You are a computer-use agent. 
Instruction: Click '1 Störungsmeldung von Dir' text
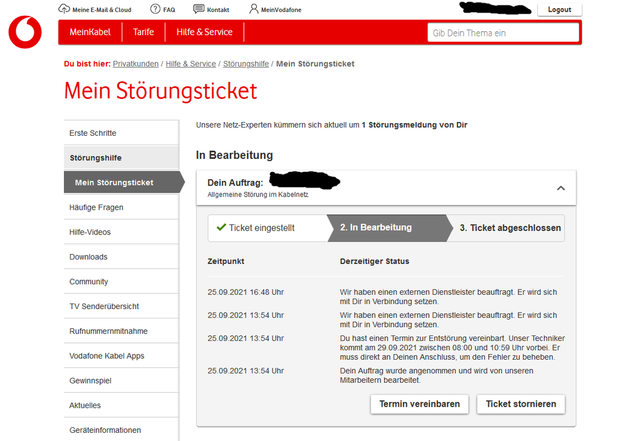point(414,124)
